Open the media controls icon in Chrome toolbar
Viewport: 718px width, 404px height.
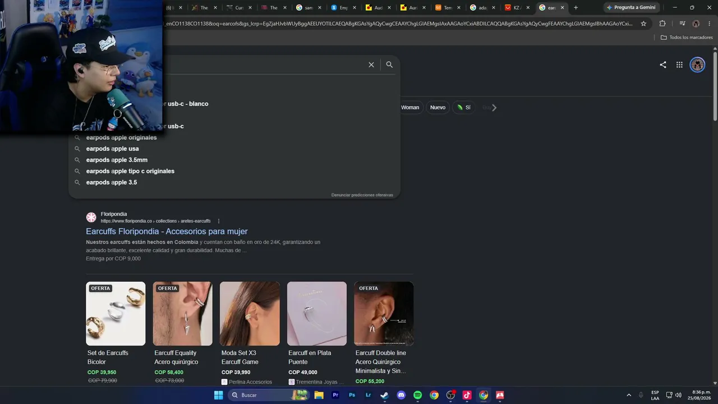click(x=682, y=24)
